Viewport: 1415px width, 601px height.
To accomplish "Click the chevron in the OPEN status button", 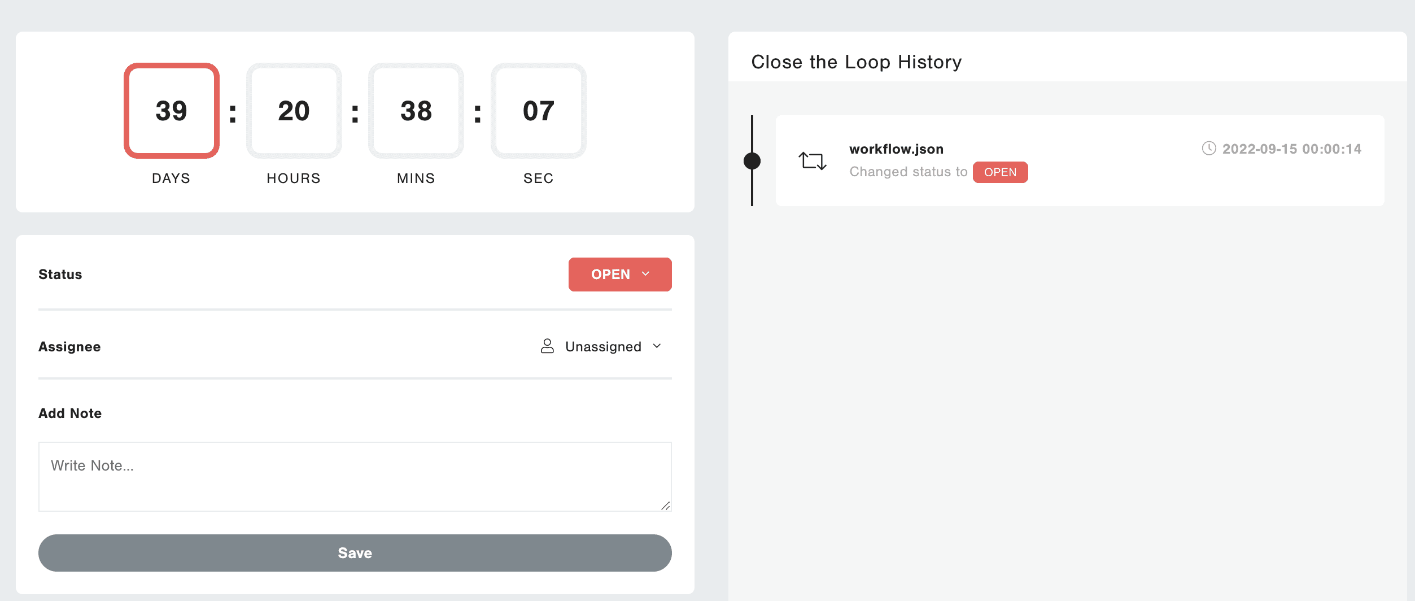I will tap(646, 274).
